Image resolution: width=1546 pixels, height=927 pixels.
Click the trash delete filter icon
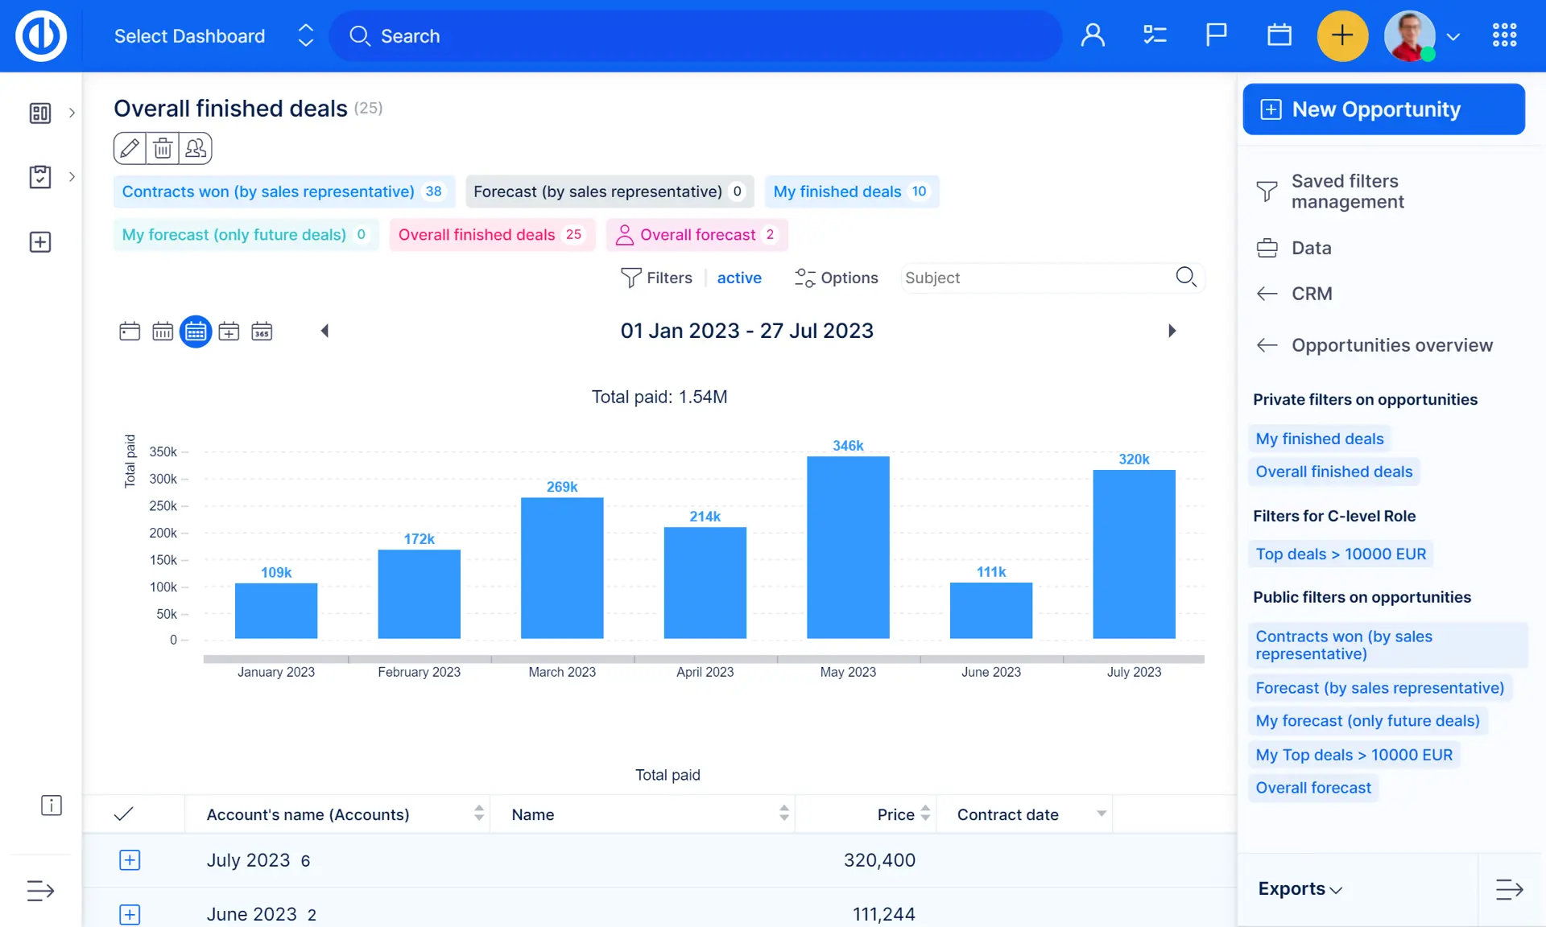point(163,148)
